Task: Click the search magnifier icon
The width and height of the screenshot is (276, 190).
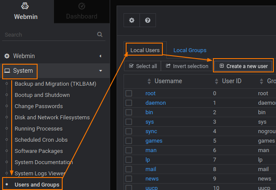Action: [100, 34]
